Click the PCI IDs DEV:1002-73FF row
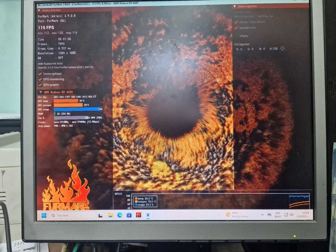 point(67,97)
